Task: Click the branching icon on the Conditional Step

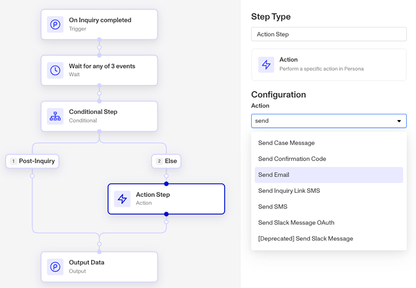Action: [55, 116]
